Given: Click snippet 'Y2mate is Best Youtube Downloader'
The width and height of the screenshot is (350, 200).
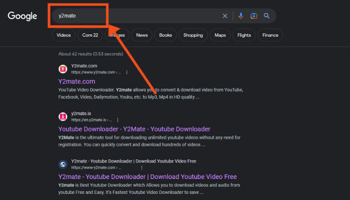Looking at the screenshot, I should [x=149, y=188].
